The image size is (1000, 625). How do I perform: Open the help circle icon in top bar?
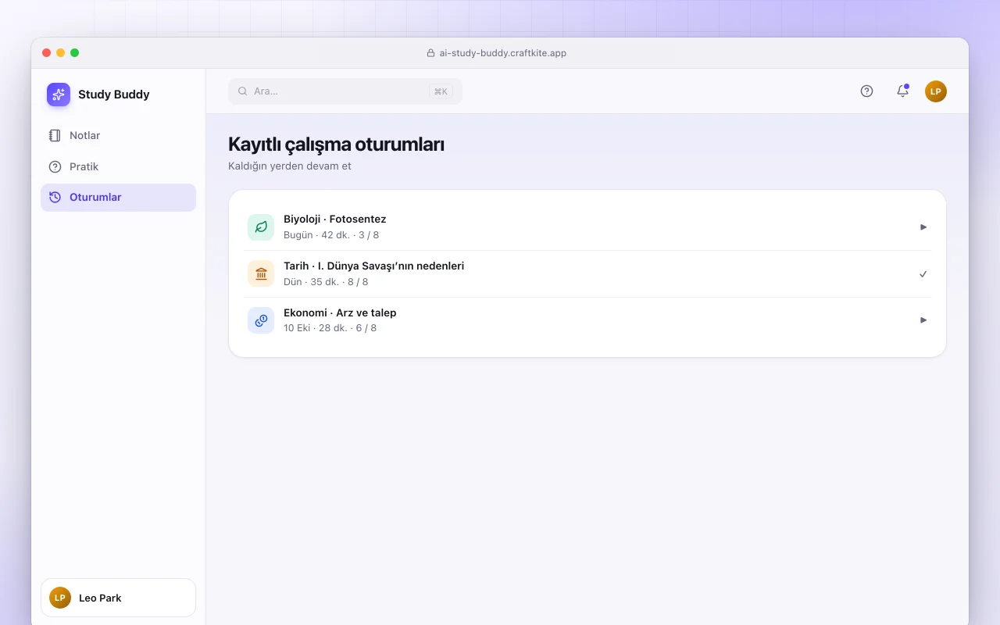click(866, 91)
